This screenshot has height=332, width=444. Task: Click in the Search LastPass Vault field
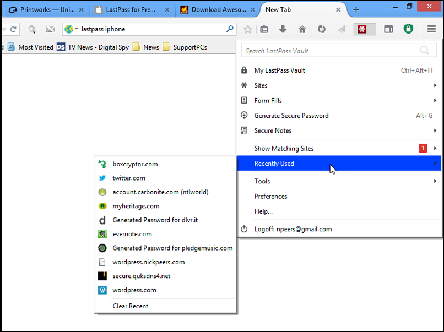coord(339,51)
